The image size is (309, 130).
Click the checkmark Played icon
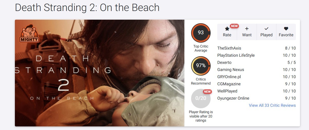coord(266,29)
